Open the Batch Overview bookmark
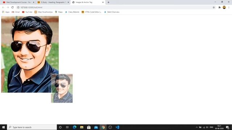The image size is (232, 130). tap(112, 12)
